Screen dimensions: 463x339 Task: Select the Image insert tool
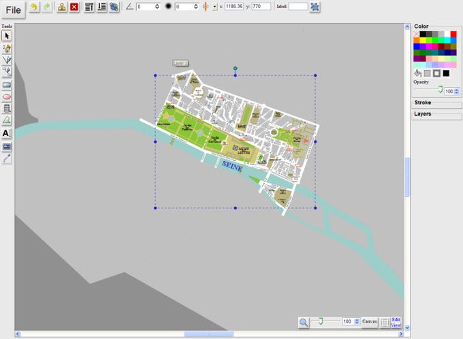(7, 146)
